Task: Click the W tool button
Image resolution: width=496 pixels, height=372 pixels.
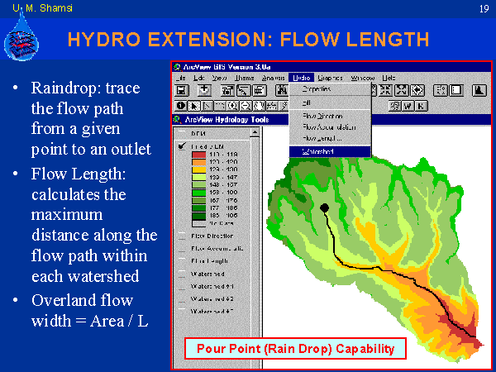Action: tap(408, 105)
